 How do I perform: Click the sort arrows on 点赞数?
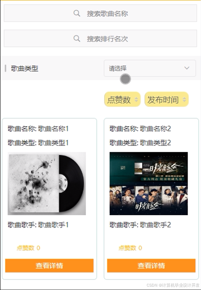pyautogui.click(x=136, y=99)
